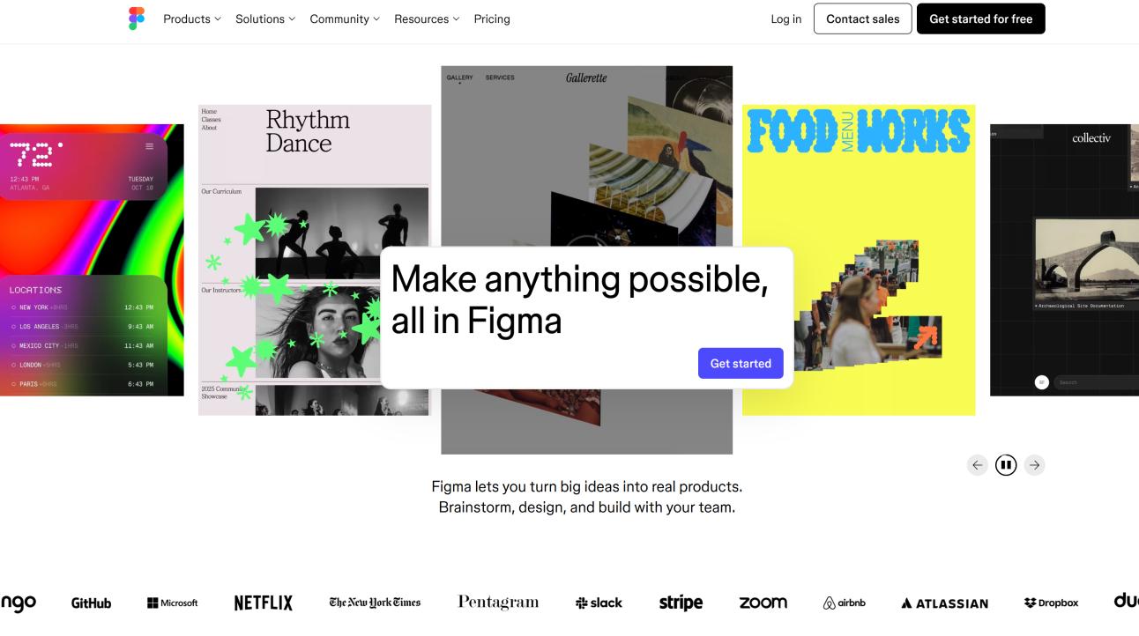Expand the Products dropdown menu
This screenshot has width=1139, height=636.
192,18
